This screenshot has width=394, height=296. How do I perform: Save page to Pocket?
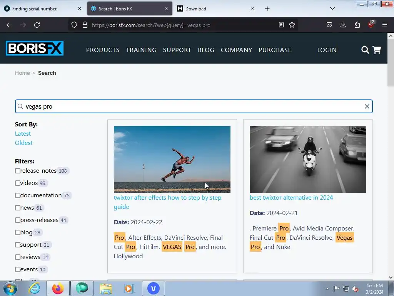click(x=329, y=25)
